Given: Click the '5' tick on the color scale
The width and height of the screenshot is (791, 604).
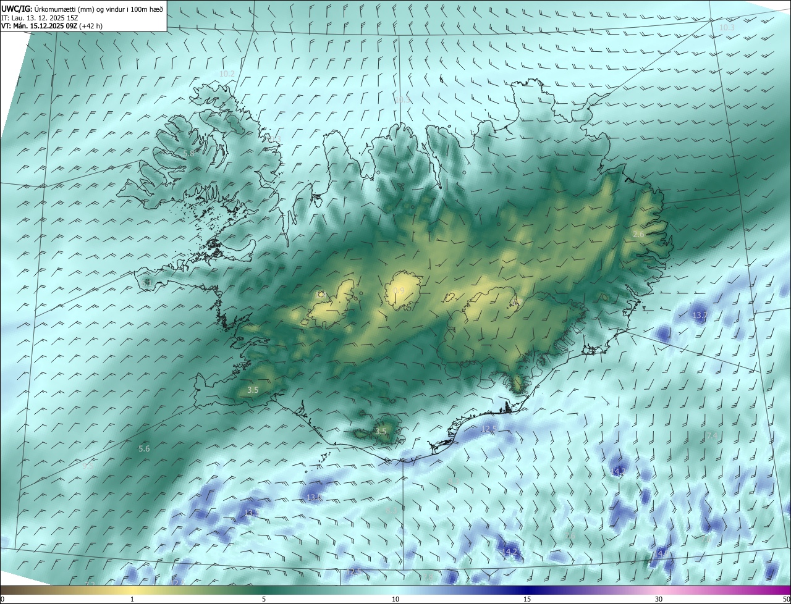Looking at the screenshot, I should tap(264, 599).
